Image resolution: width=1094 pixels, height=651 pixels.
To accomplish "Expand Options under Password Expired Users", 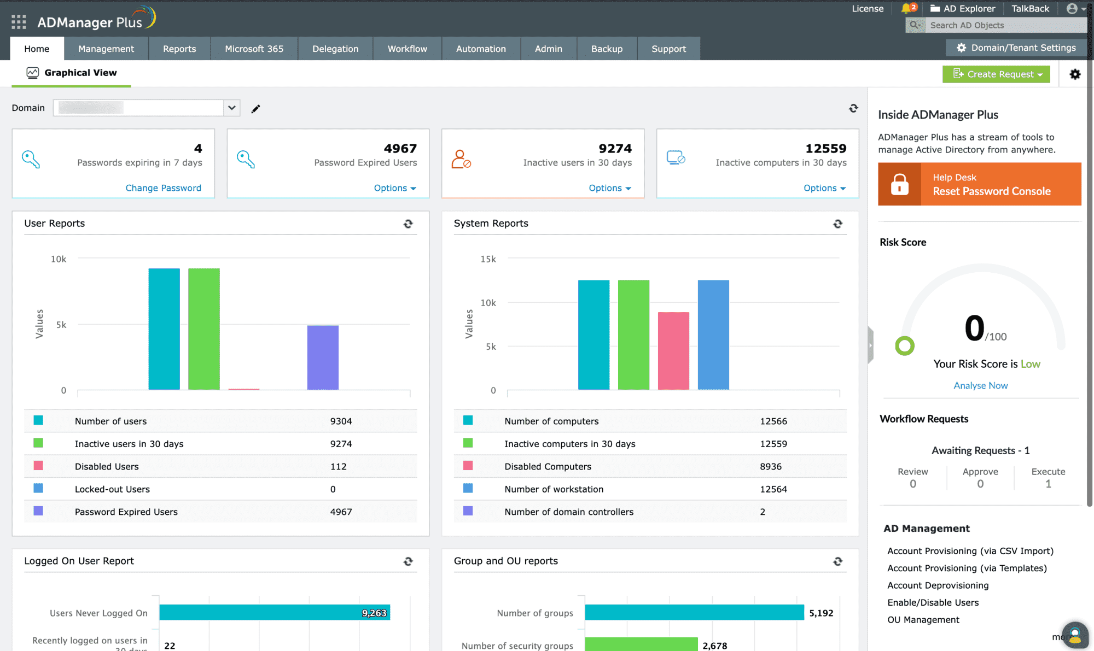I will (x=395, y=188).
